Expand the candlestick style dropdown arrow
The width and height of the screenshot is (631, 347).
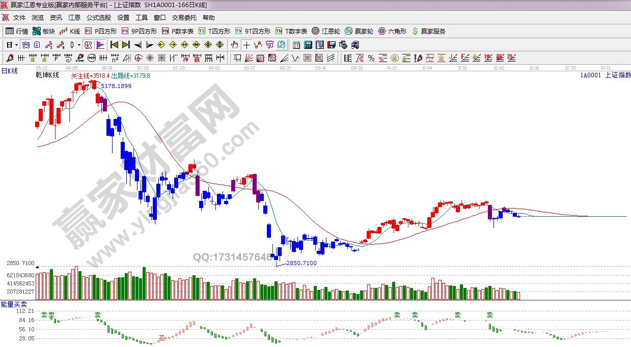coord(79,45)
